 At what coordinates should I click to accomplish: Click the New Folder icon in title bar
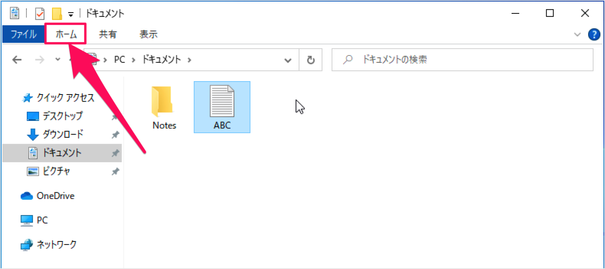click(x=57, y=14)
